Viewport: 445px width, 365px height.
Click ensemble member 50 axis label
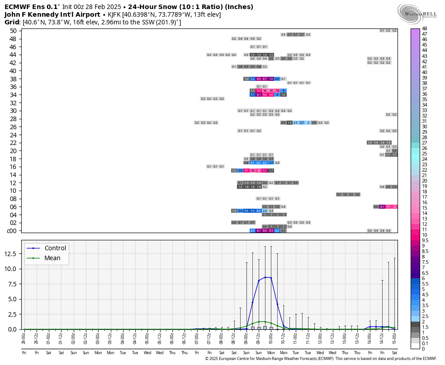coord(13,31)
